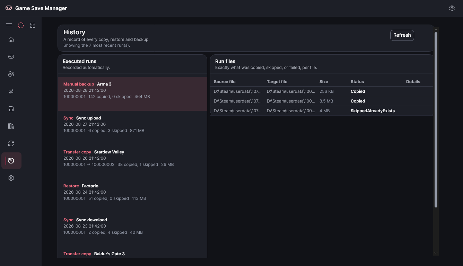Click the timestamp 2026-08-24 21:42:00
The height and width of the screenshot is (266, 463).
[x=85, y=192]
